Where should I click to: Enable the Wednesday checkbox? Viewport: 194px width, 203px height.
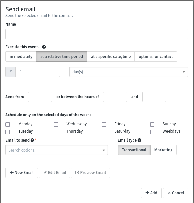[x=56, y=124]
